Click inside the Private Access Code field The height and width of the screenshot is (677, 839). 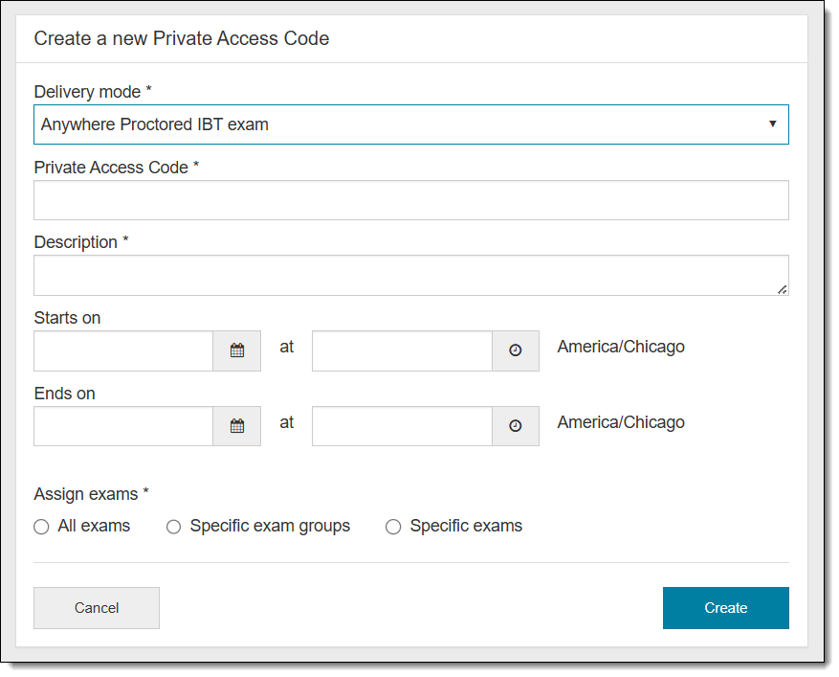point(411,199)
